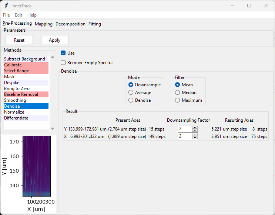Switch to the Decomposition tab
The width and height of the screenshot is (275, 215).
(x=70, y=24)
